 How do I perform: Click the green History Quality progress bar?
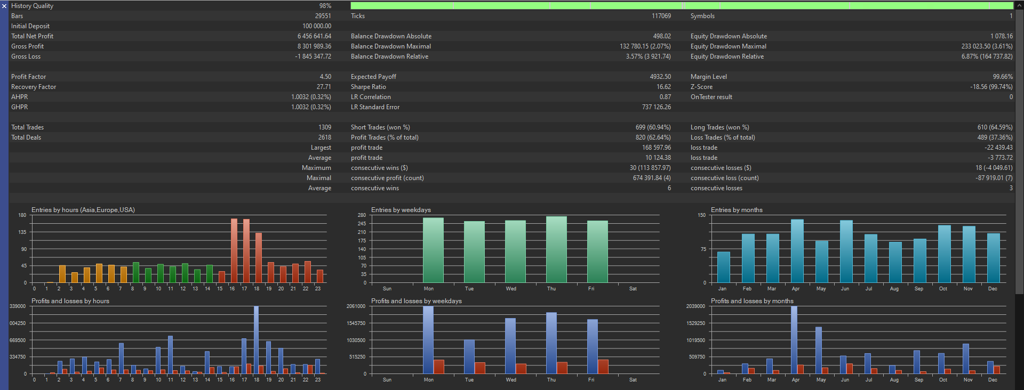[682, 5]
